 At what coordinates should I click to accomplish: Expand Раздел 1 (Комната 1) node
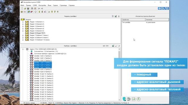coord(23,22)
